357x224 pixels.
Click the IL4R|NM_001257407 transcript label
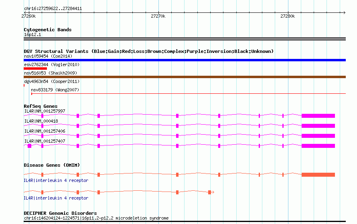(45, 141)
